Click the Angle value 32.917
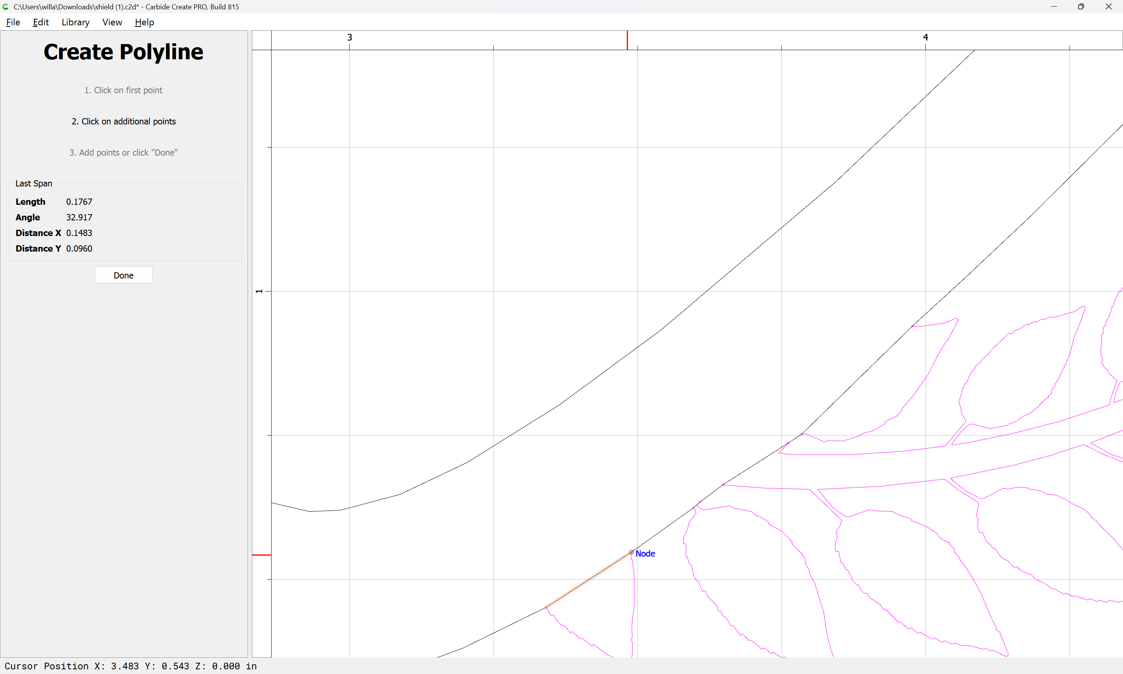 pyautogui.click(x=79, y=217)
